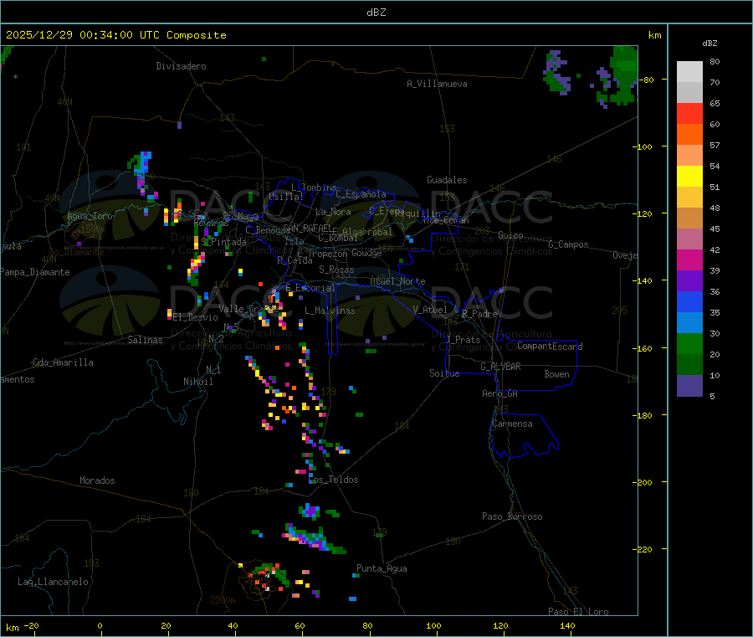The height and width of the screenshot is (637, 753).
Task: Click the Atuel_Norte label
Action: tap(397, 281)
